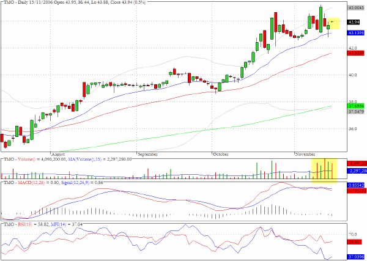Click the September date axis label
This screenshot has height=261, width=367.
[147, 155]
